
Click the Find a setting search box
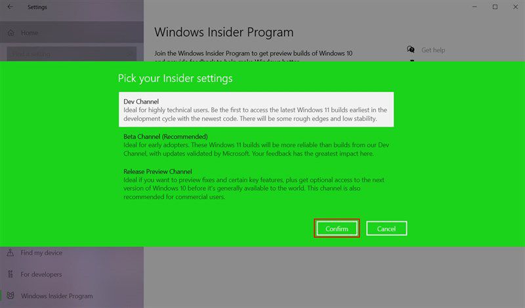(72, 54)
